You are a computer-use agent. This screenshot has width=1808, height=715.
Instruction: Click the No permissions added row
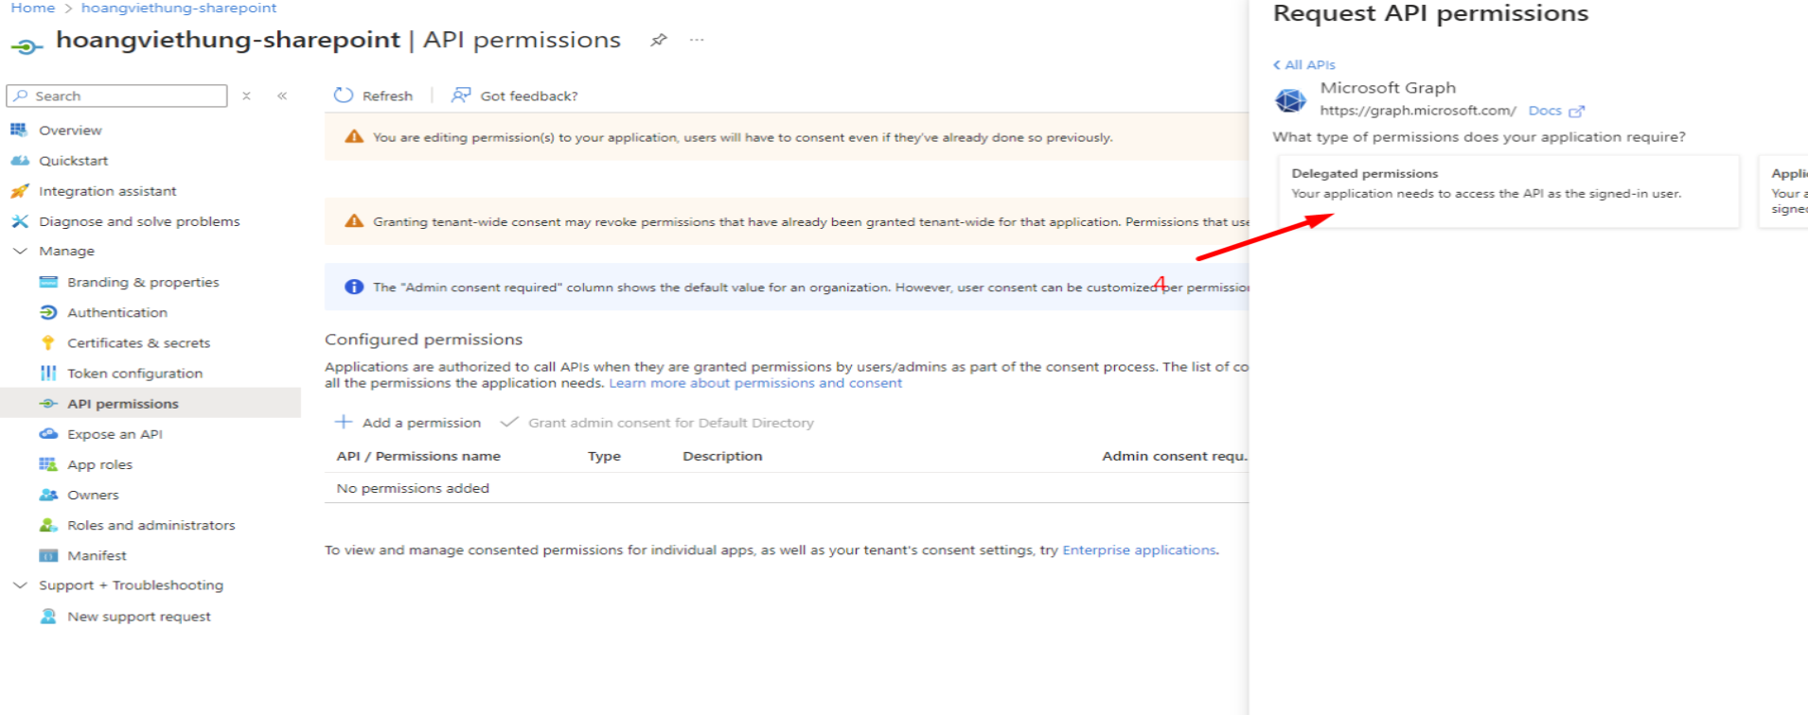click(x=787, y=488)
